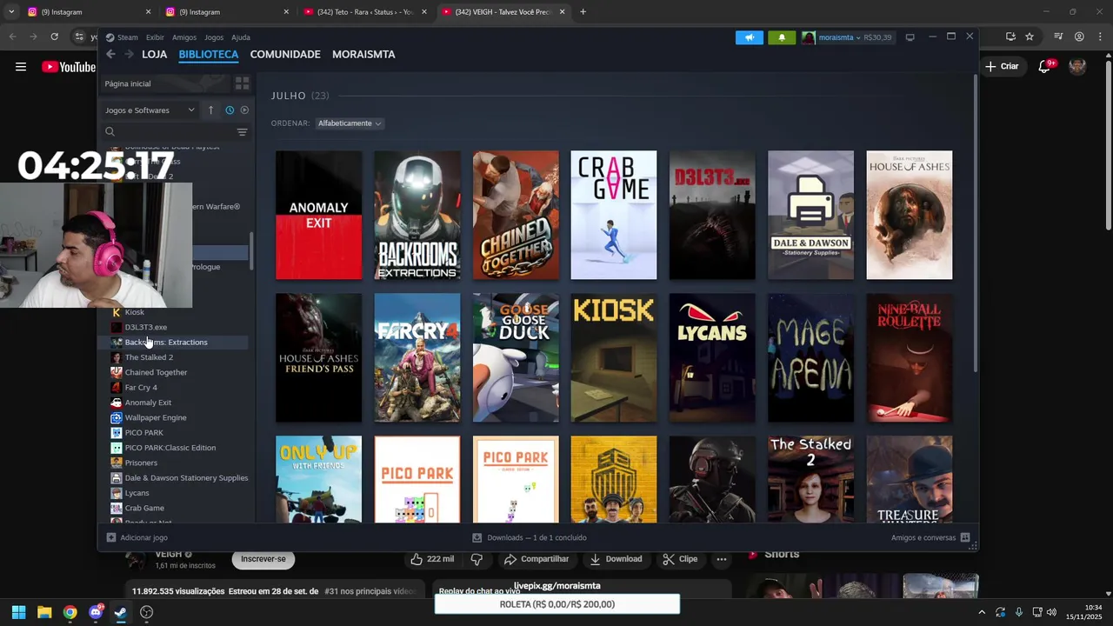Image resolution: width=1113 pixels, height=626 pixels.
Task: Open the Steam menu
Action: point(128,37)
